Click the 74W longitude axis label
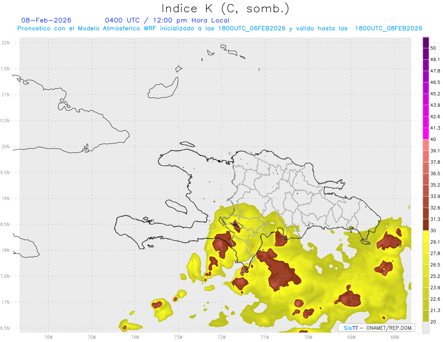This screenshot has height=342, width=443. (135, 337)
